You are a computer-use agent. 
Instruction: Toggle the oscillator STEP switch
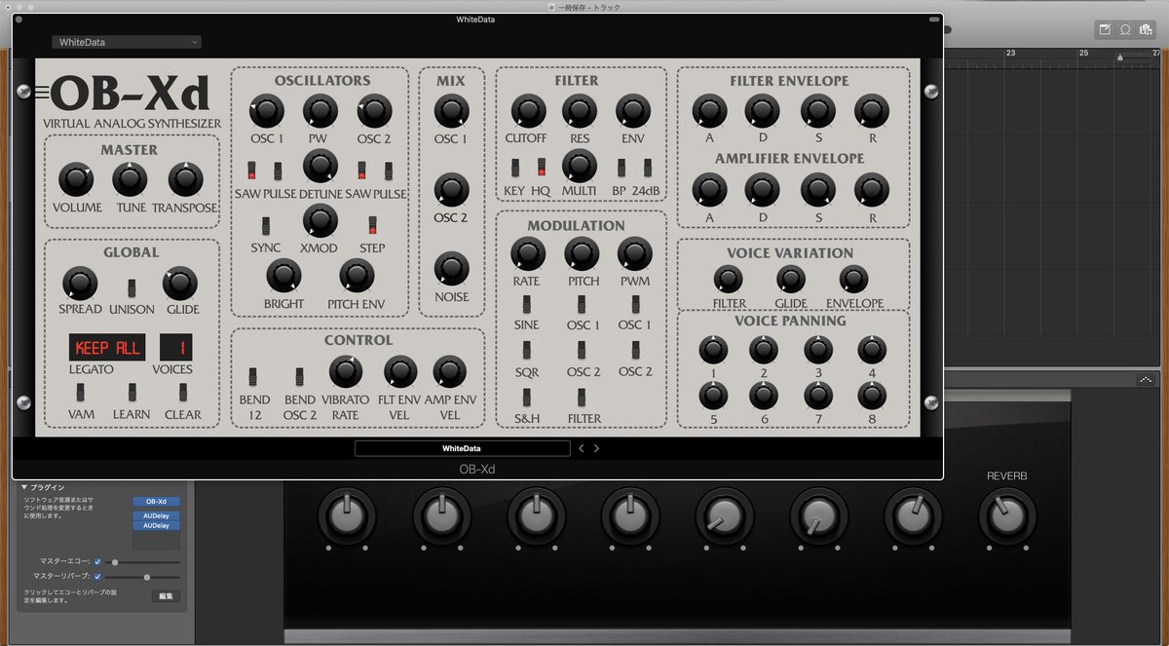pos(372,225)
